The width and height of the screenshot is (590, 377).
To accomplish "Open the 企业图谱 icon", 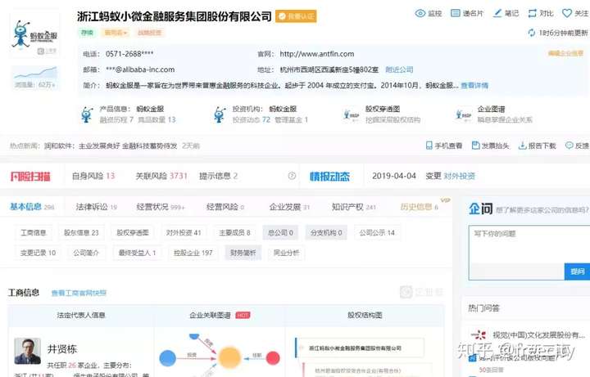I will [463, 114].
